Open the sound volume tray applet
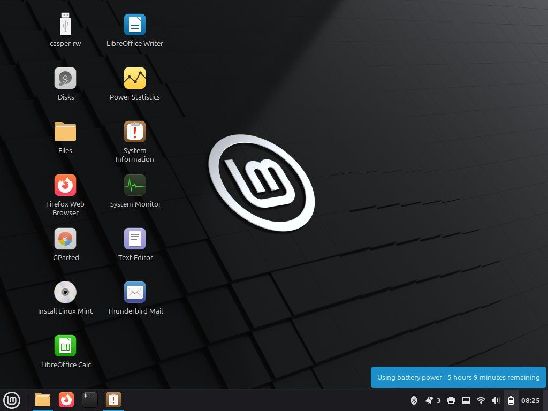This screenshot has width=548, height=411. 496,400
